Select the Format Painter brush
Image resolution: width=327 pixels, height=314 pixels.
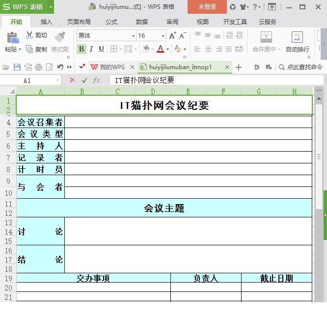coord(60,37)
